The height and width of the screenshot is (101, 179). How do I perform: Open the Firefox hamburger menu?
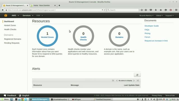click(x=176, y=10)
